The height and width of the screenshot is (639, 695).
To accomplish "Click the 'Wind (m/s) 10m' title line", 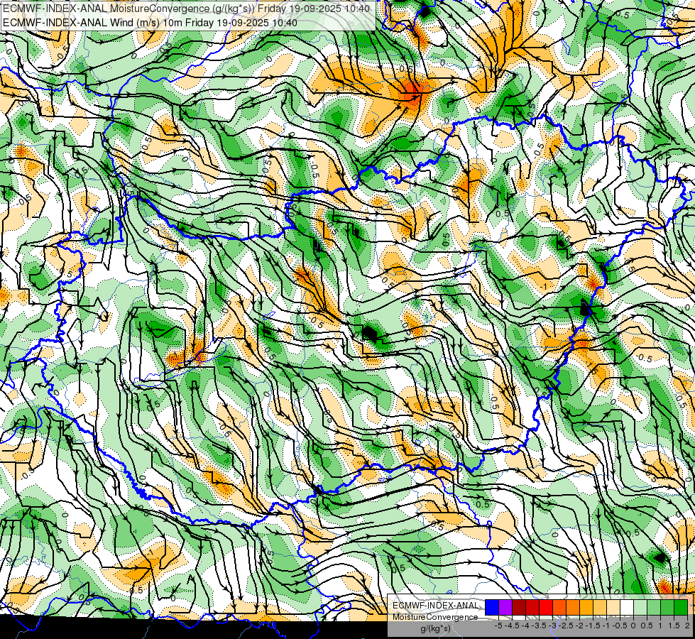I will coord(151,22).
